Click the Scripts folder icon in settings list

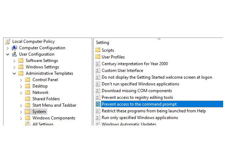(98, 50)
